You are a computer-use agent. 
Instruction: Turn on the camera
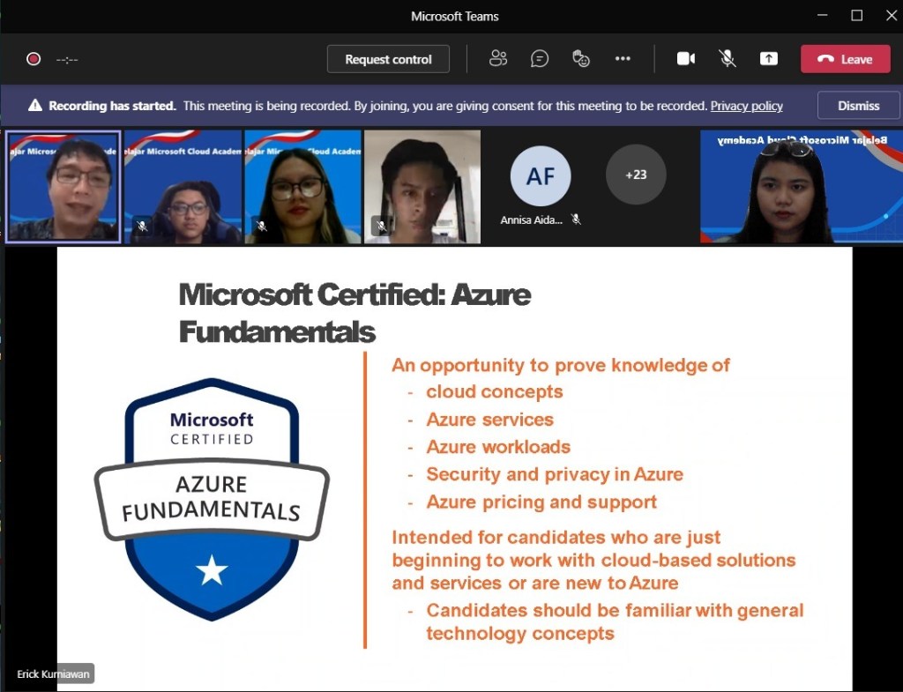tap(686, 59)
